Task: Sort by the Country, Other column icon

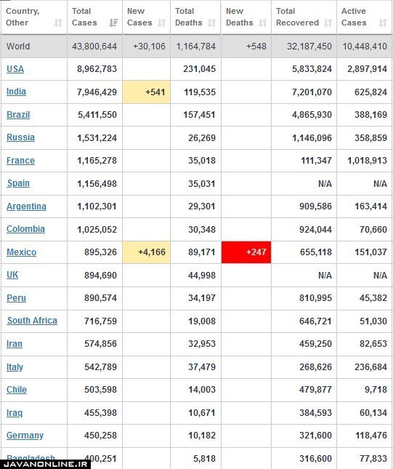Action: [x=58, y=23]
